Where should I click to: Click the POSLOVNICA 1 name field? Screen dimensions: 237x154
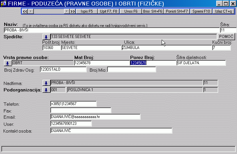pyautogui.click(x=135, y=90)
